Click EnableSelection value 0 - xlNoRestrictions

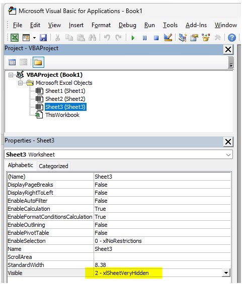pos(162,241)
